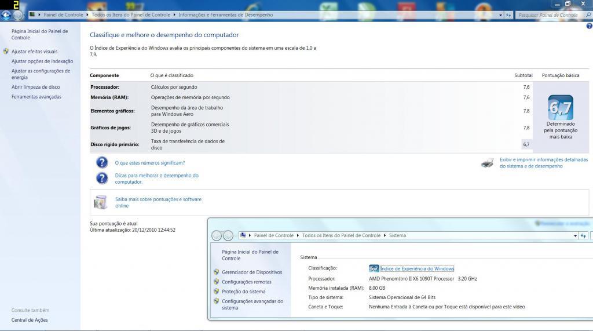Screen dimensions: 593x331
Task: Select Painel de Controle breadcrumb in Sistema window
Action: pyautogui.click(x=274, y=235)
